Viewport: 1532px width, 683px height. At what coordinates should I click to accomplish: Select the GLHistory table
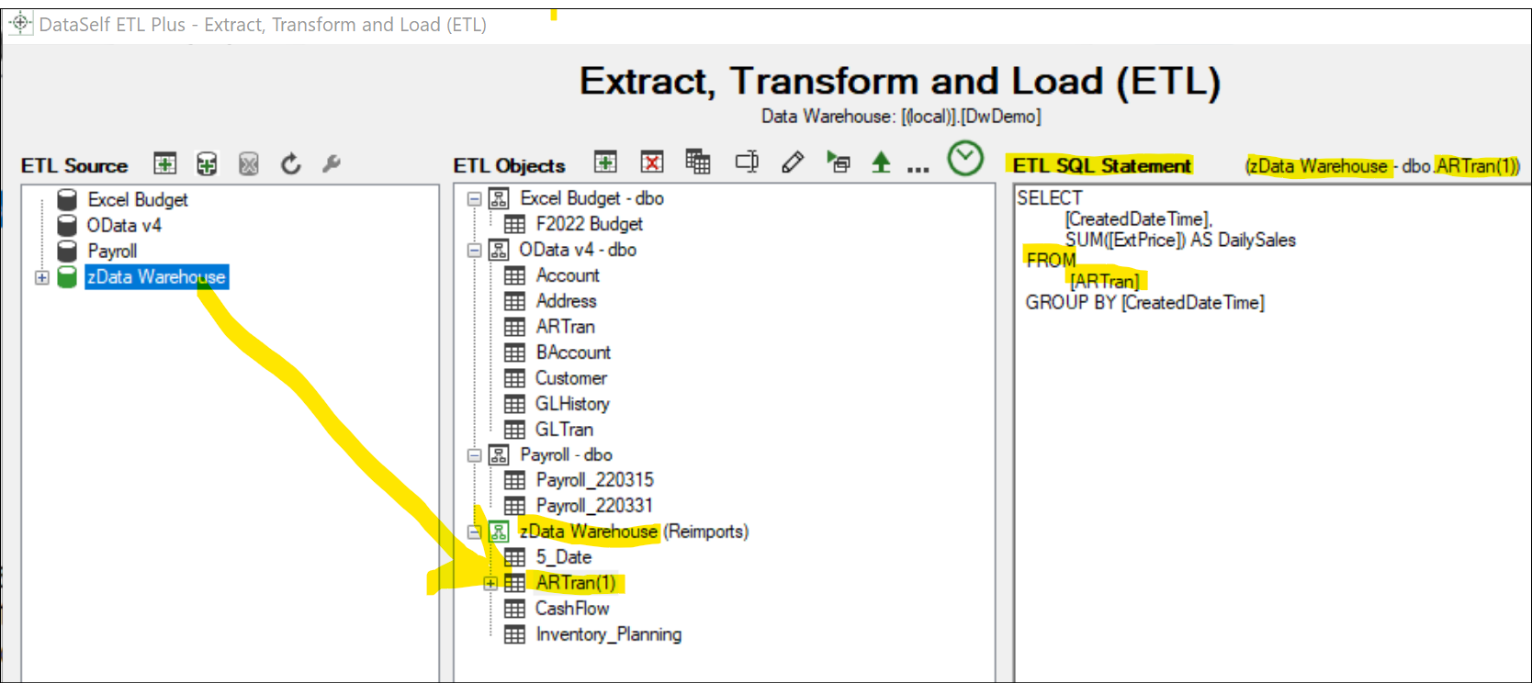point(572,404)
